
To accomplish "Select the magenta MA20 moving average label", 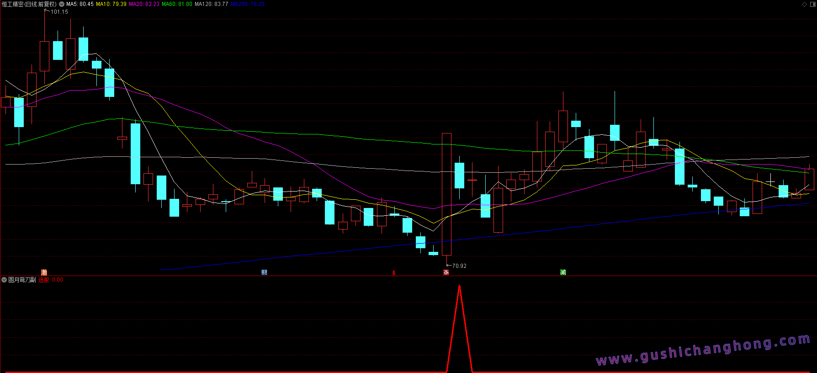I will tap(144, 4).
